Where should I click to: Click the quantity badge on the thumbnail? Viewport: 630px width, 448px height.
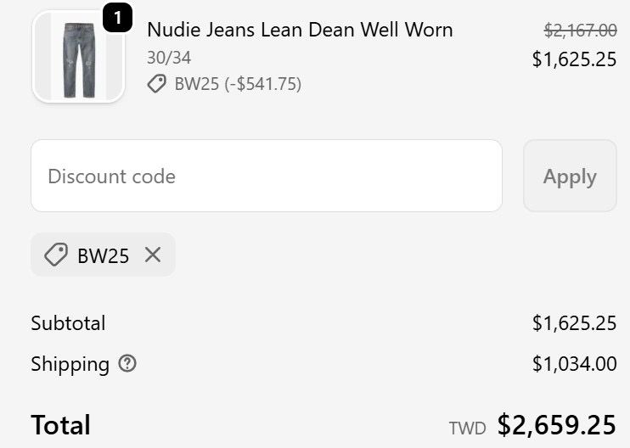click(x=117, y=18)
